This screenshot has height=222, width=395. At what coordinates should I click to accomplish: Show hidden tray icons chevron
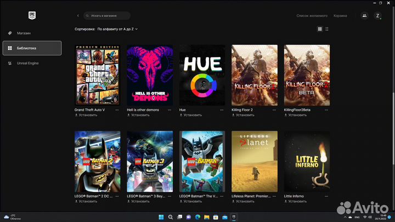(x=345, y=217)
